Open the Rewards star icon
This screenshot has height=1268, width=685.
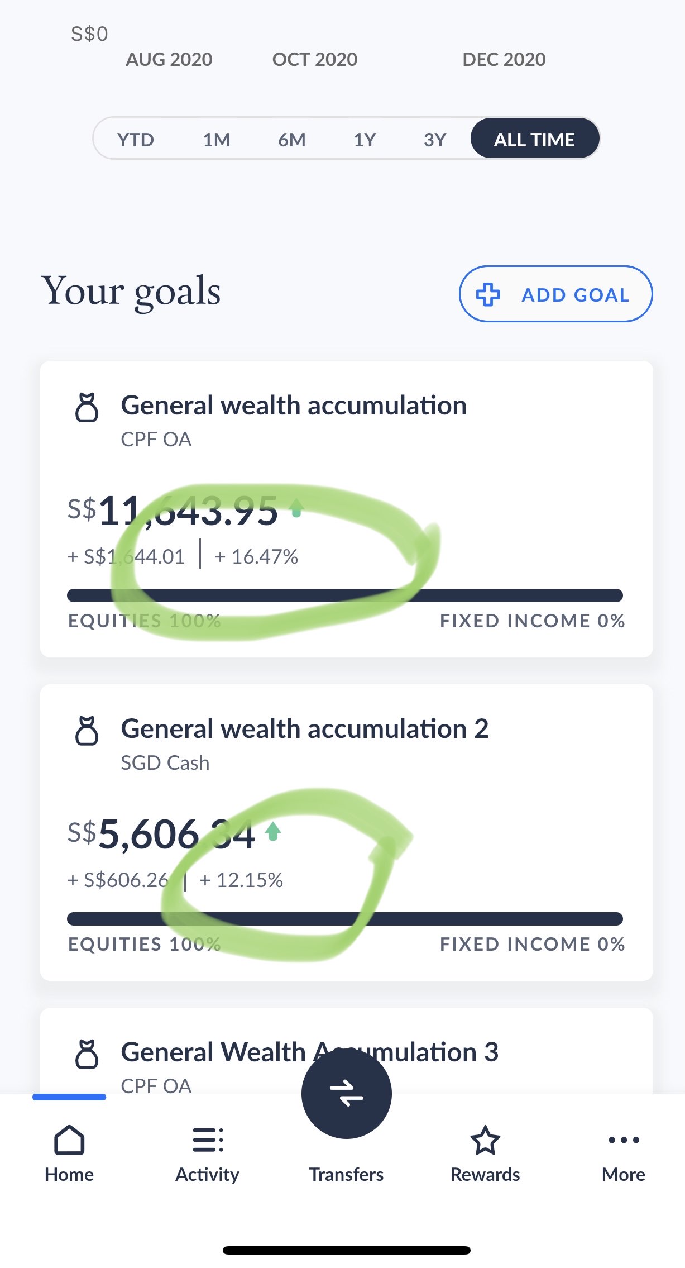[485, 1140]
